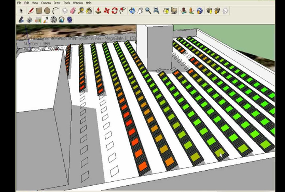Image resolution: width=285 pixels, height=192 pixels.
Task: Click the Zoom Extents icon
Action: tap(156, 11)
